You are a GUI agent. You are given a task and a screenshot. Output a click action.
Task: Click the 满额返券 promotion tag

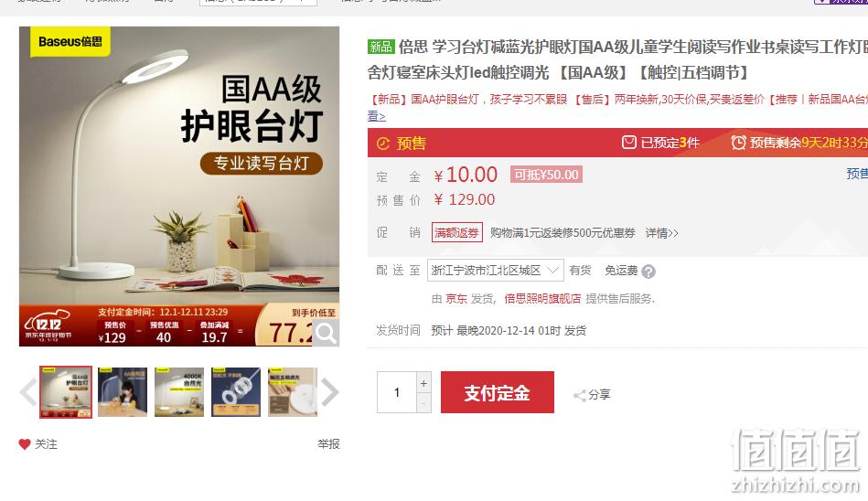pos(456,232)
